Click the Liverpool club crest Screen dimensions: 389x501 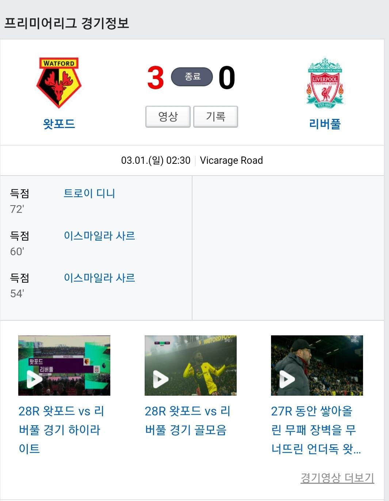pyautogui.click(x=325, y=83)
